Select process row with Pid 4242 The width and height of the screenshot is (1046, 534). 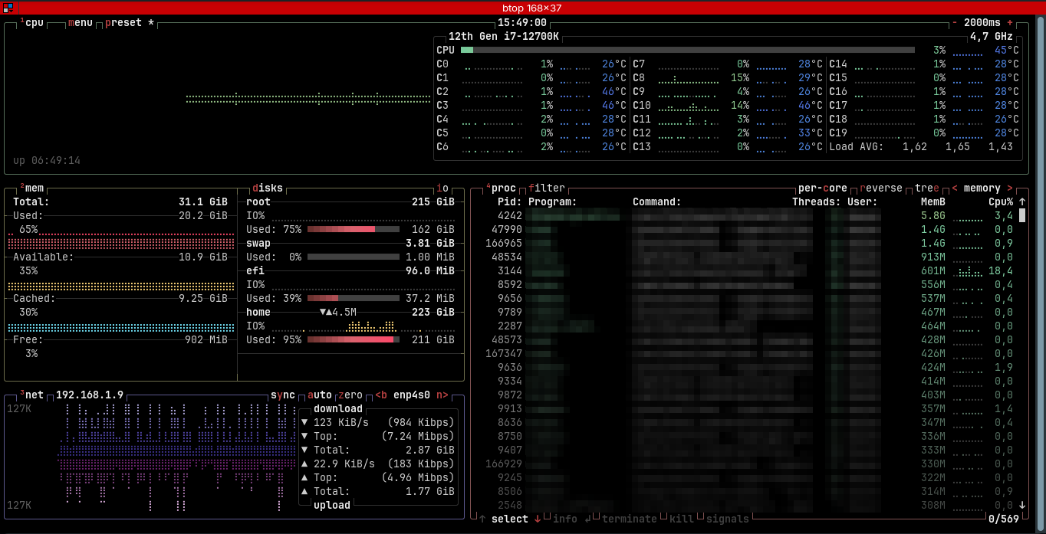[690, 216]
